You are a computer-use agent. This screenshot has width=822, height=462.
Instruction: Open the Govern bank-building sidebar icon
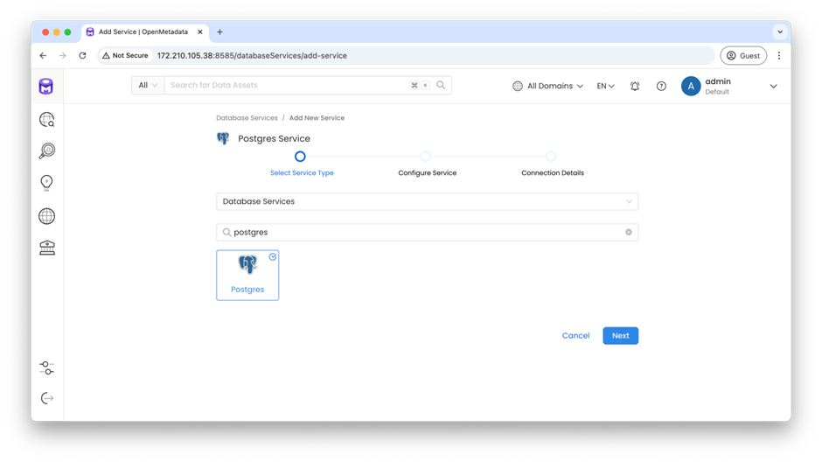(x=47, y=248)
